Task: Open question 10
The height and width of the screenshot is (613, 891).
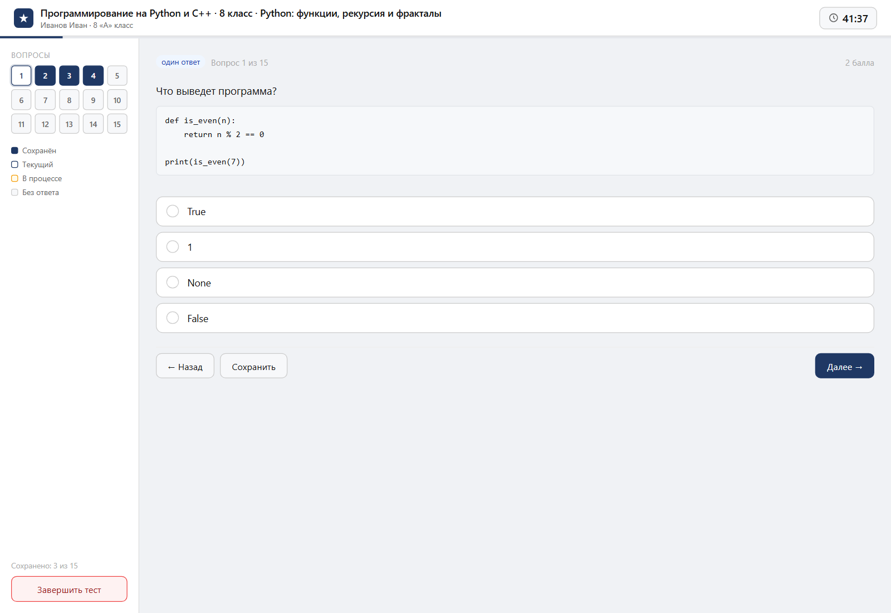Action: (117, 100)
